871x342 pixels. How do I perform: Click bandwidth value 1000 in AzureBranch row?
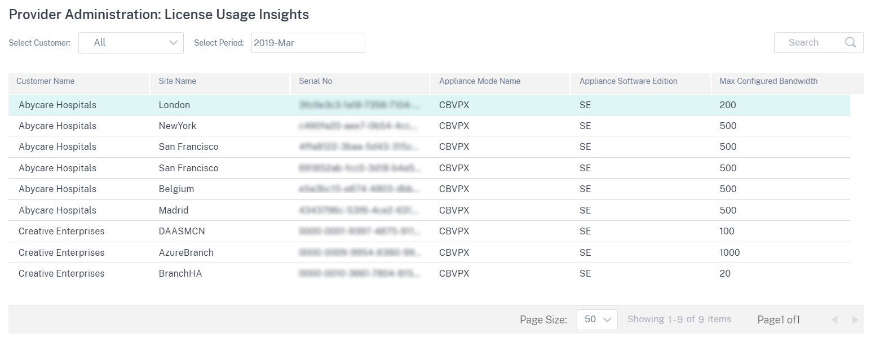[x=730, y=252]
